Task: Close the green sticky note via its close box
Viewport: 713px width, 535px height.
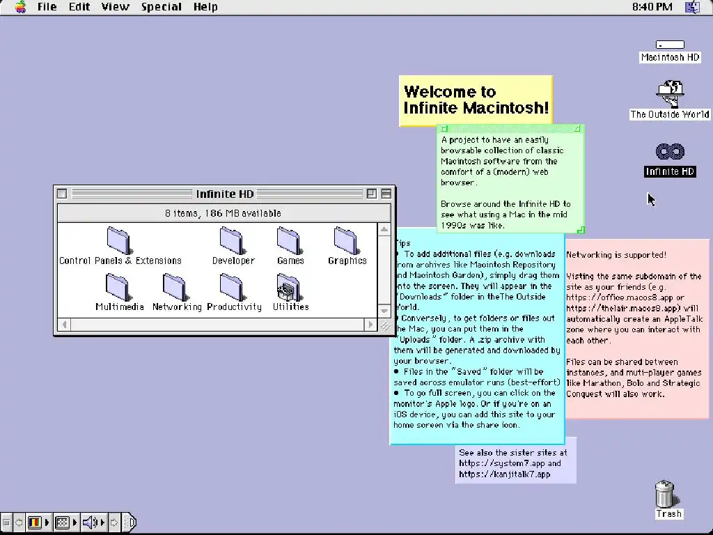Action: [444, 129]
